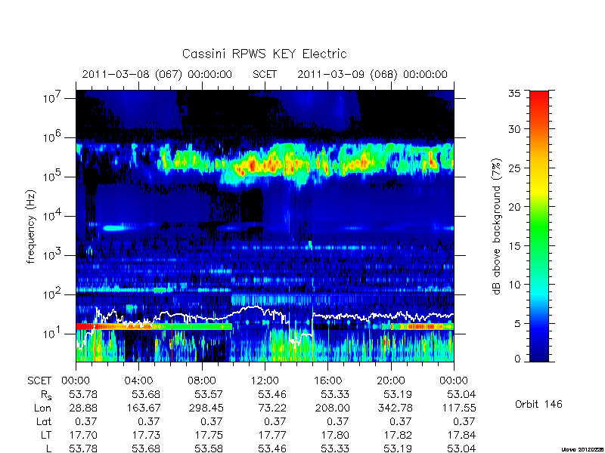Click the Lon value "28.88"
The height and width of the screenshot is (453, 605).
[x=83, y=408]
